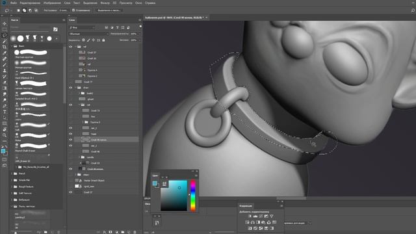This screenshot has width=416, height=234.
Task: Toggle the layer filtering switch on or off
Action: coord(140,27)
